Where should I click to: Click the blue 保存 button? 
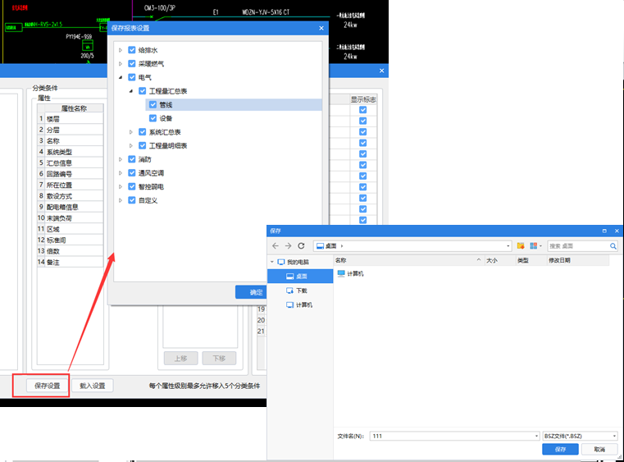click(x=560, y=450)
